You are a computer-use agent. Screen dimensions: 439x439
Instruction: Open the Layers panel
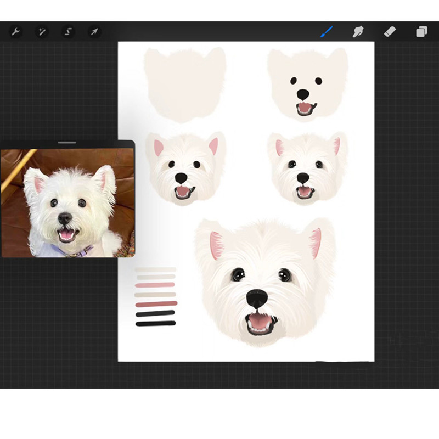(x=421, y=32)
